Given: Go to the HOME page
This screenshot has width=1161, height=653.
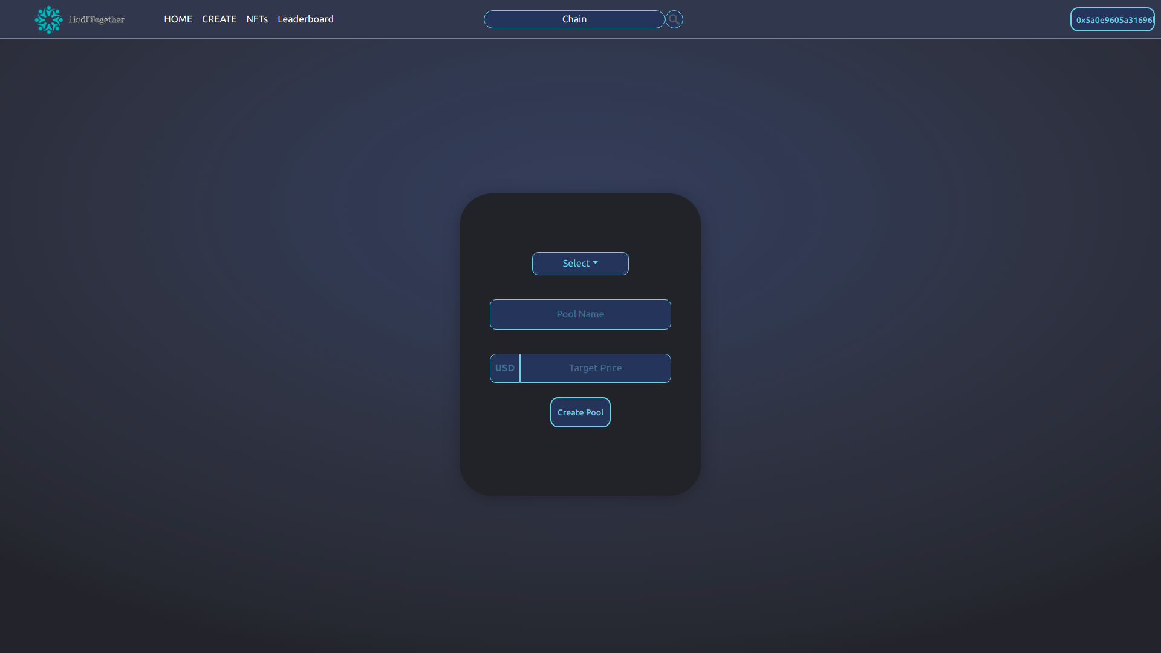Looking at the screenshot, I should click(x=178, y=19).
